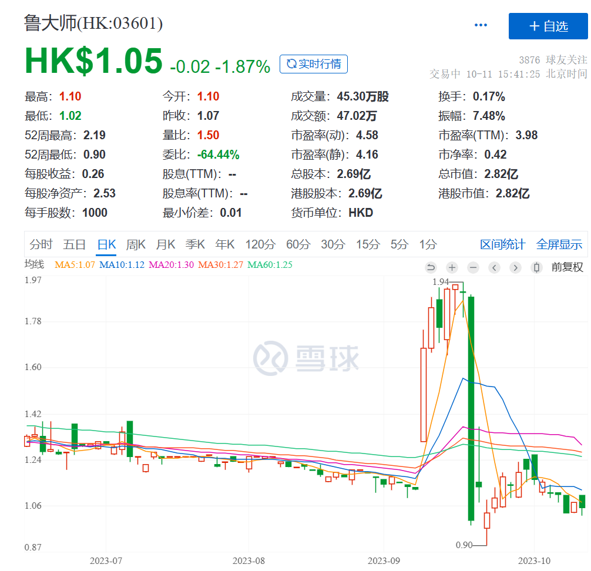Click the MA60:1.25 legend label
The width and height of the screenshot is (591, 571).
270,265
